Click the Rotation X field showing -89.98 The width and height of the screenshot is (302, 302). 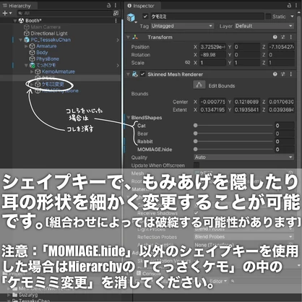tap(212, 55)
